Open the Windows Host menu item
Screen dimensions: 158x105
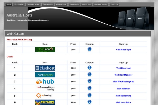[x=61, y=4]
